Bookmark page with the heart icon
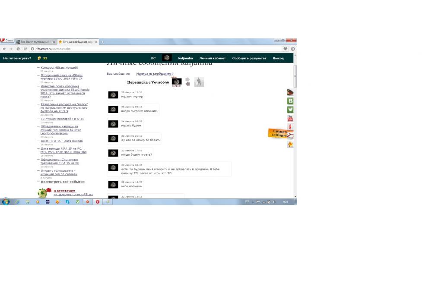This screenshot has width=432, height=302. [286, 49]
